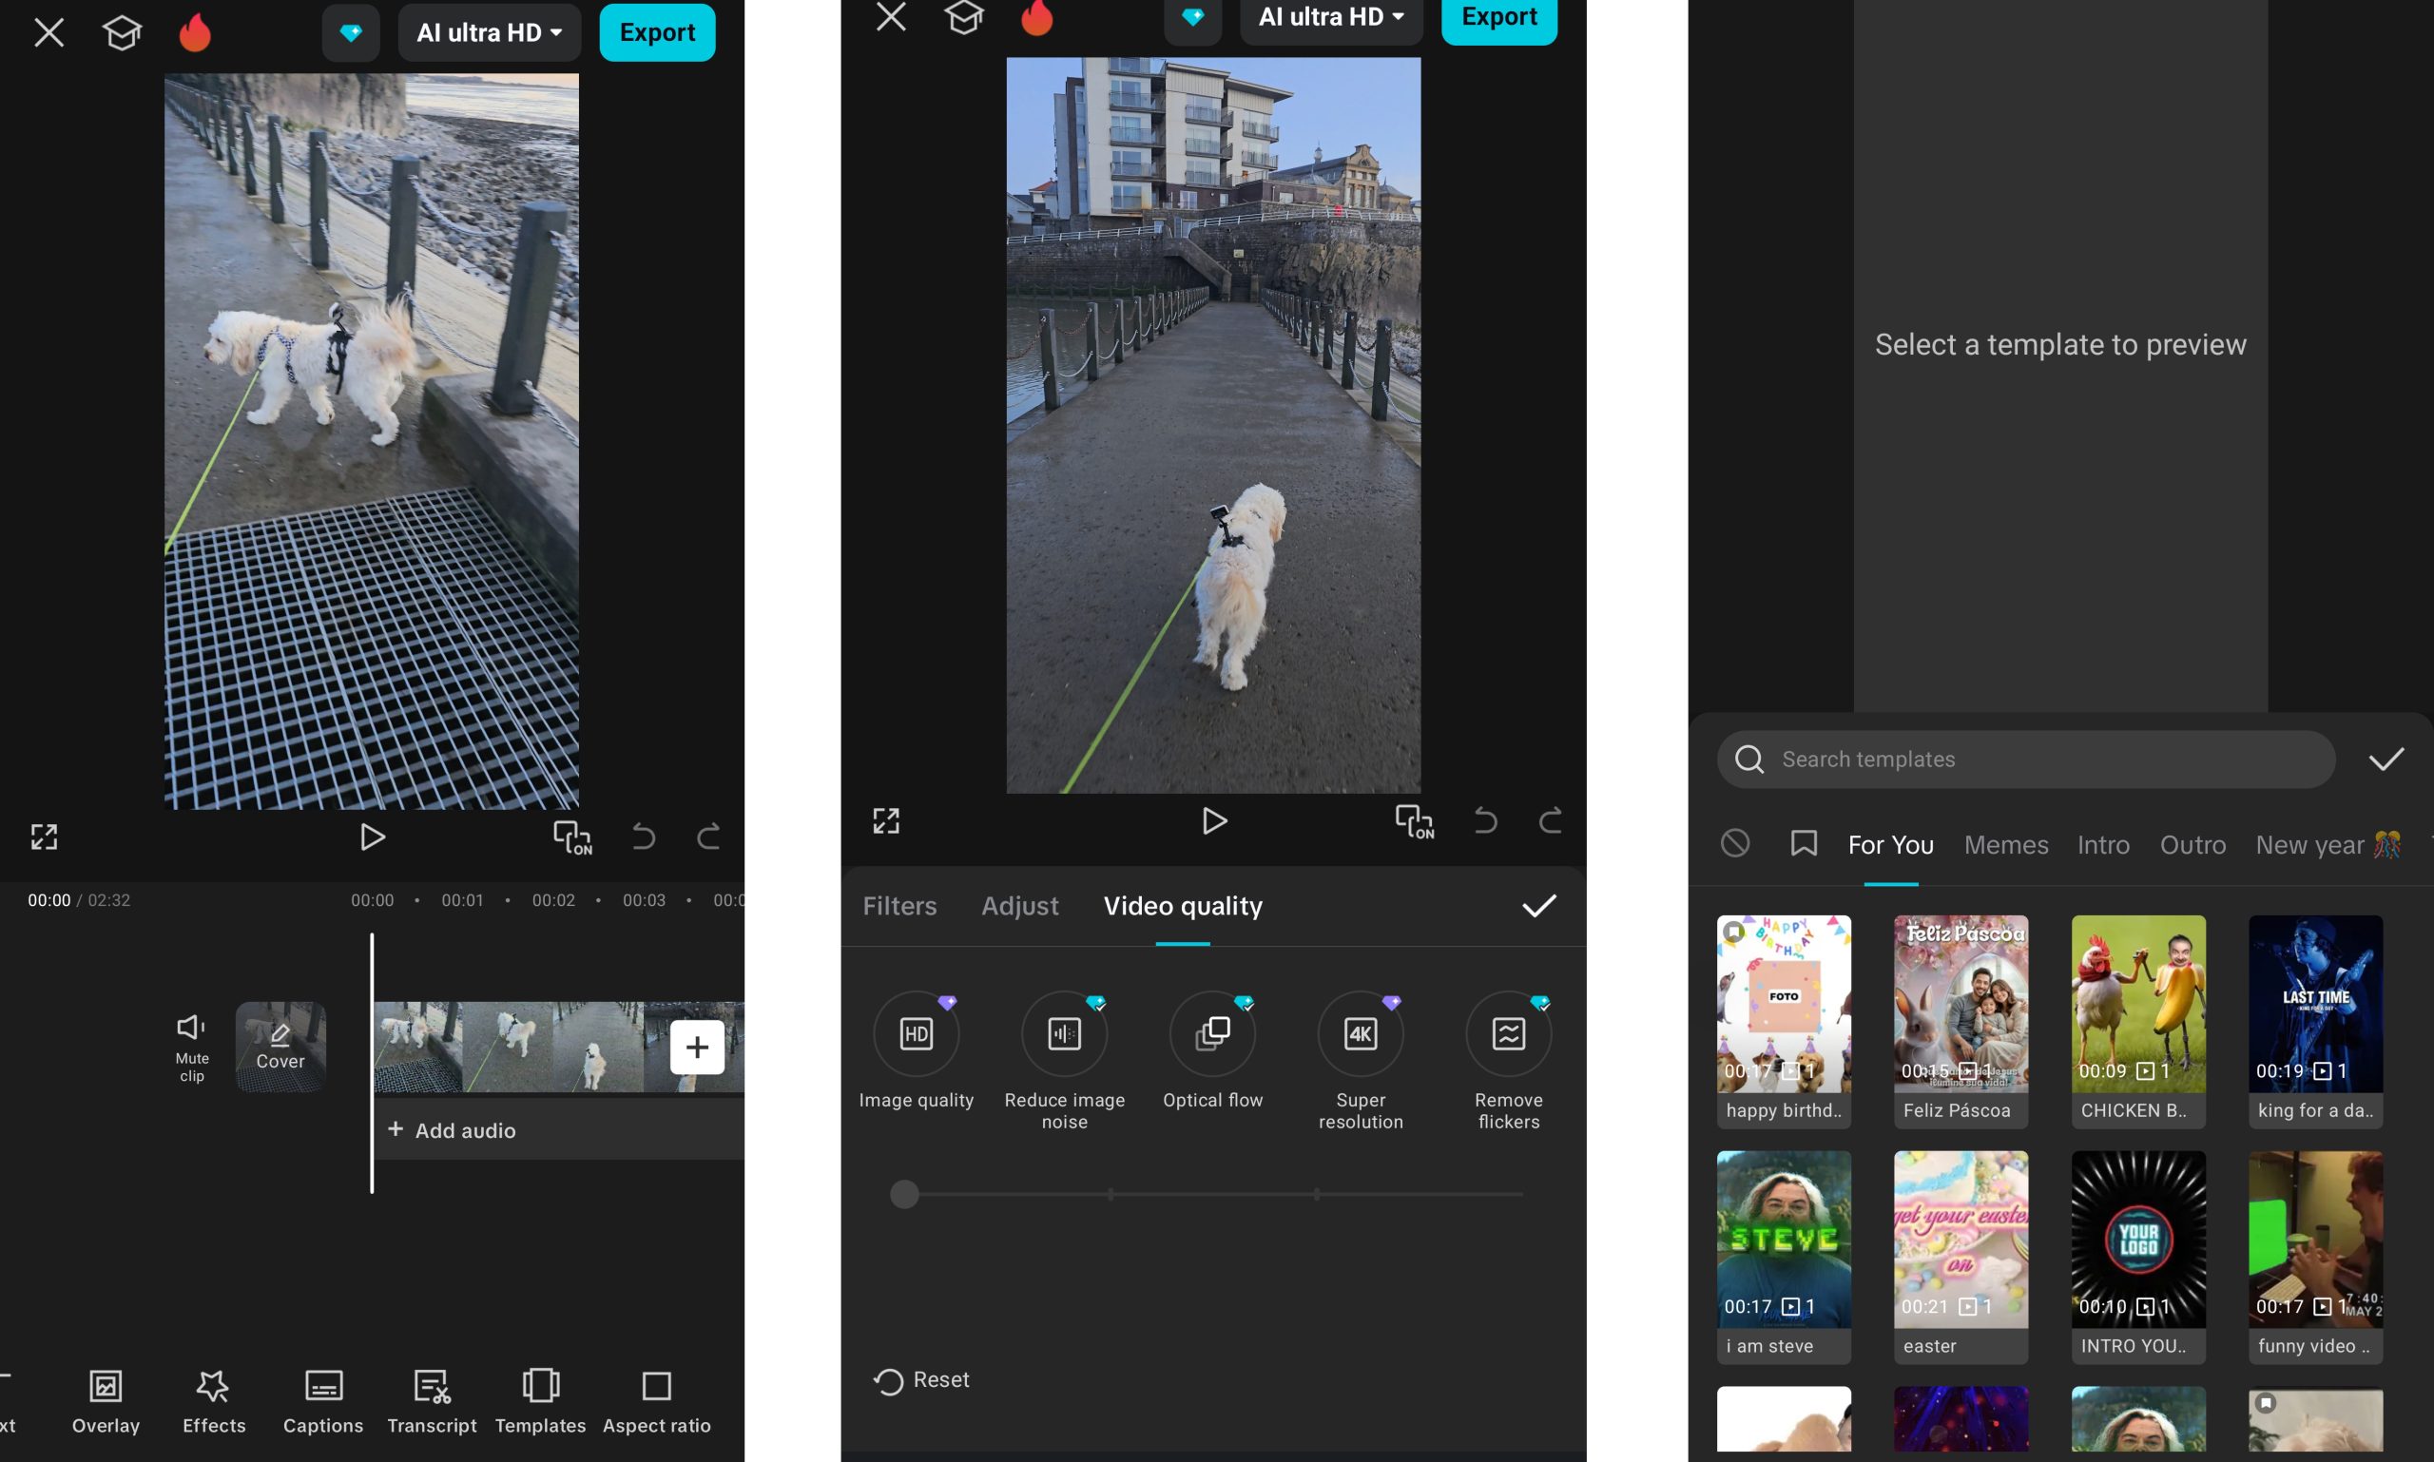
Task: Switch to the Adjust tab
Action: pos(1020,905)
